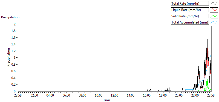
Task: Click the y-axis minimum value 0
Action: pyautogui.click(x=15, y=91)
